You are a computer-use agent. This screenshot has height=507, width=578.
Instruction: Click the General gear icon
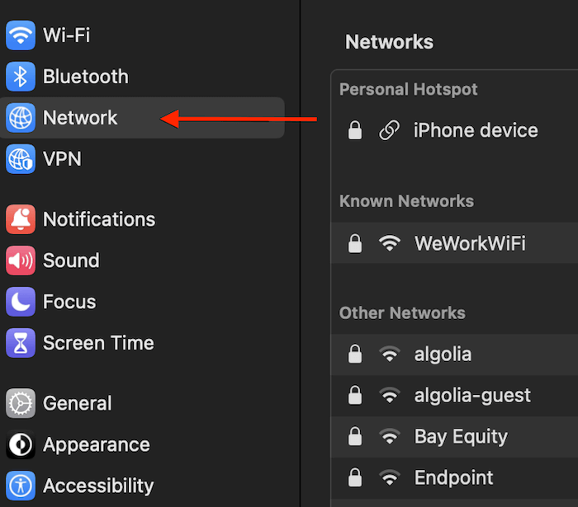[x=21, y=403]
